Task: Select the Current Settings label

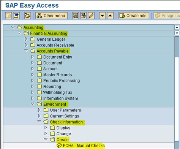Action: click(x=65, y=116)
